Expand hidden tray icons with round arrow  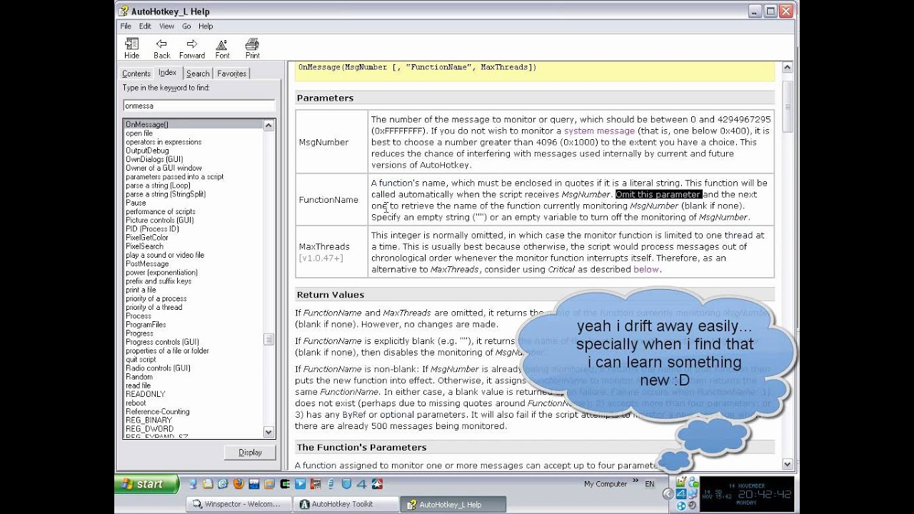pyautogui.click(x=668, y=493)
